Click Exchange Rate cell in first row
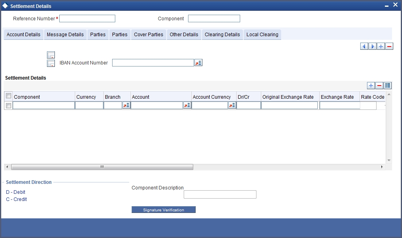The width and height of the screenshot is (402, 238). tap(340, 105)
